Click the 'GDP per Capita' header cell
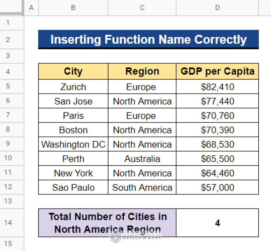Image resolution: width=271 pixels, height=251 pixels. (x=217, y=71)
